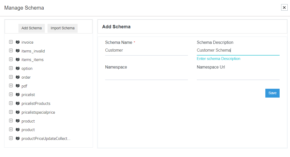Click the cube icon next to pricelist
The image size is (290, 157).
tap(18, 95)
